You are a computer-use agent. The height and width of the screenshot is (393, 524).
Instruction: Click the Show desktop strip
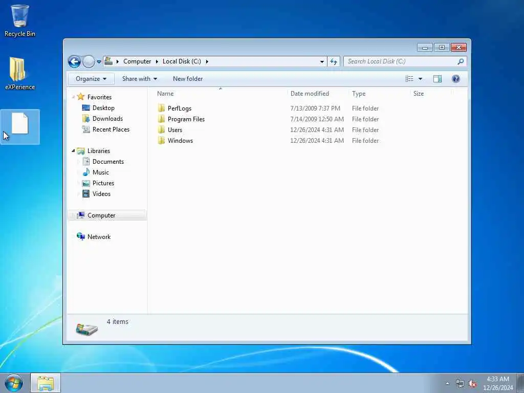(x=520, y=383)
